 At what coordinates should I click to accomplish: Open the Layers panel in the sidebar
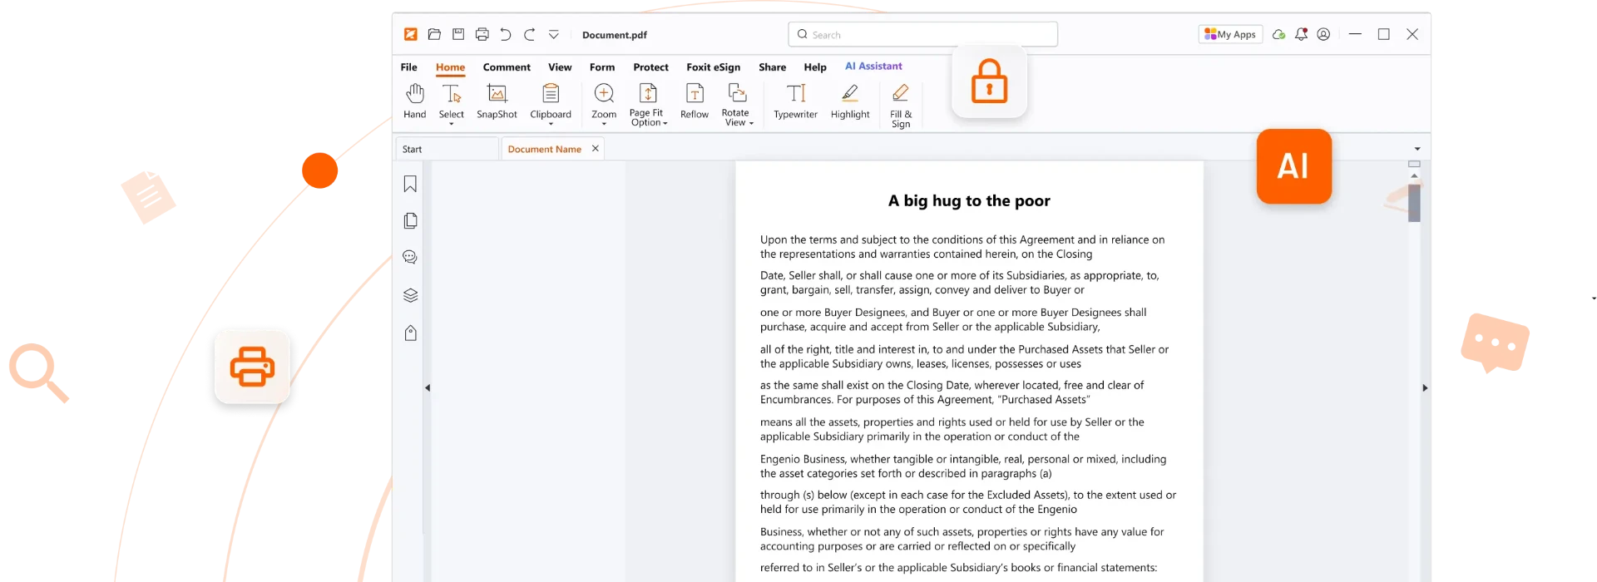click(410, 295)
